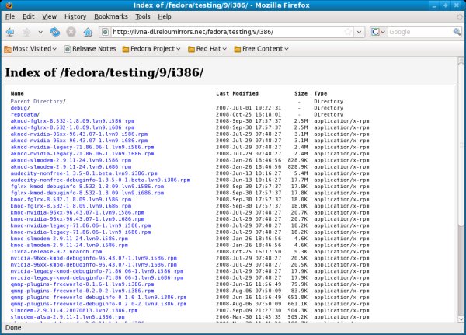466x335 pixels.
Task: Open the debug/ directory link
Action: 20,108
